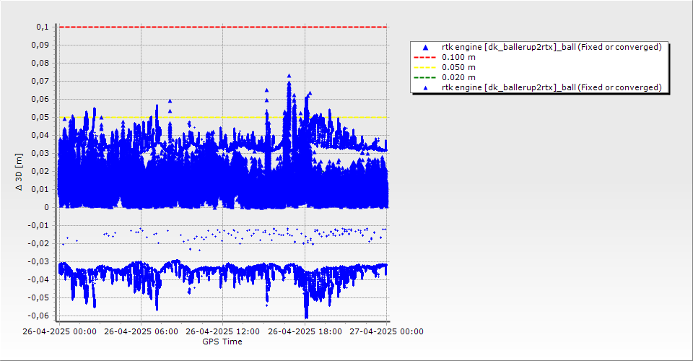Click the 0,07 y-axis value
The height and width of the screenshot is (361, 693).
coord(40,82)
